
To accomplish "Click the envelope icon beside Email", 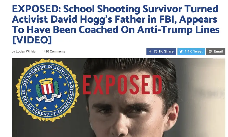I will pos(210,51).
